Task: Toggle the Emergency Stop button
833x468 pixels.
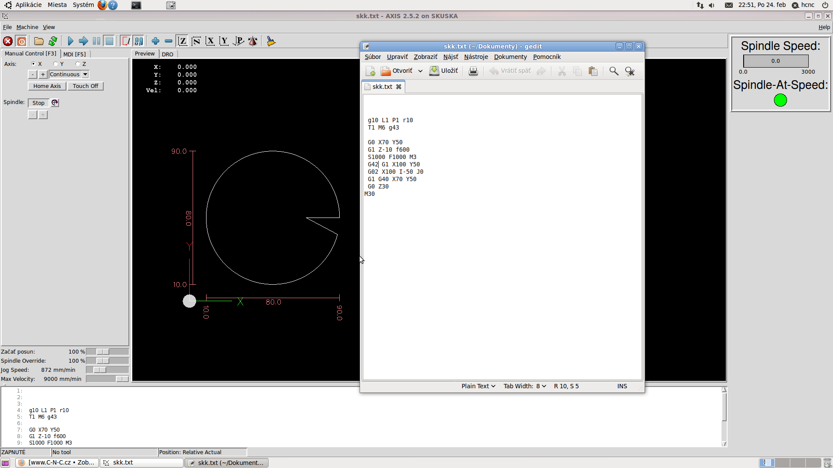Action: pos(8,41)
